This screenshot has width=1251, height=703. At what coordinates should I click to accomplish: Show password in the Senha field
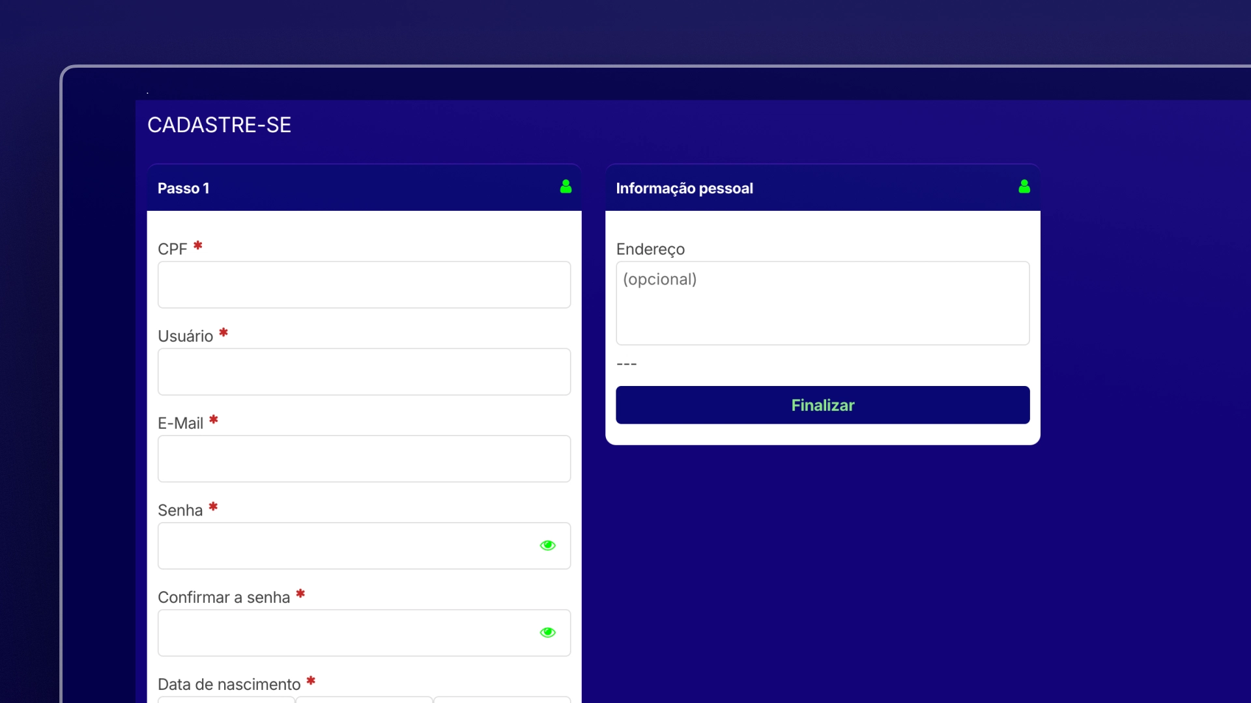547,545
